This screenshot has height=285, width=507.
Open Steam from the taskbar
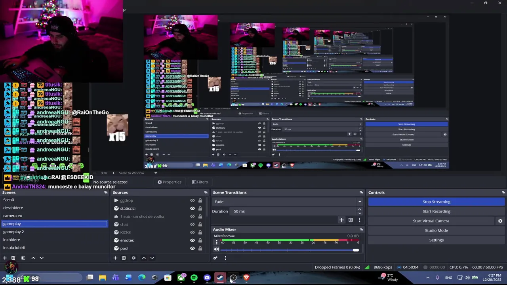220,278
